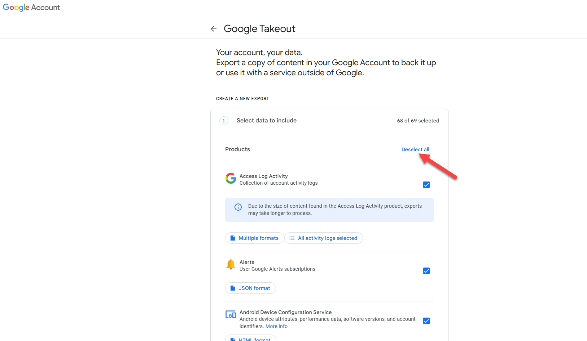587x341 pixels.
Task: Uncheck the Access Log Activity checkbox
Action: point(426,185)
